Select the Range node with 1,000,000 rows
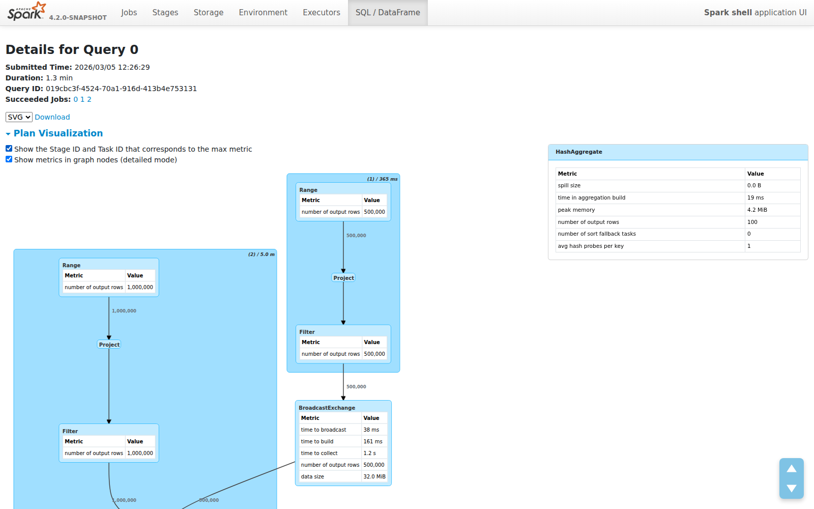 [109, 277]
